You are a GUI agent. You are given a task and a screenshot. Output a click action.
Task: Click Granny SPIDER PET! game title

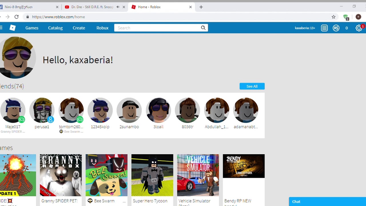(x=59, y=201)
